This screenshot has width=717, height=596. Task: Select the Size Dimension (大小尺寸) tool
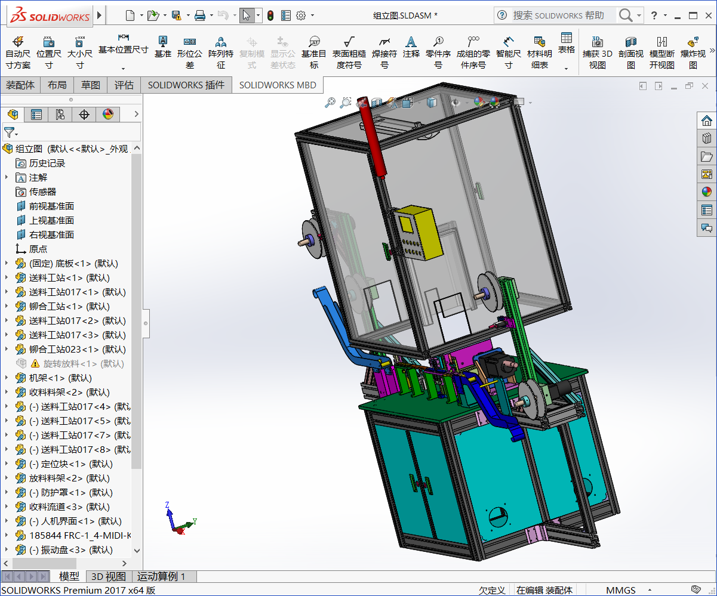[x=79, y=51]
